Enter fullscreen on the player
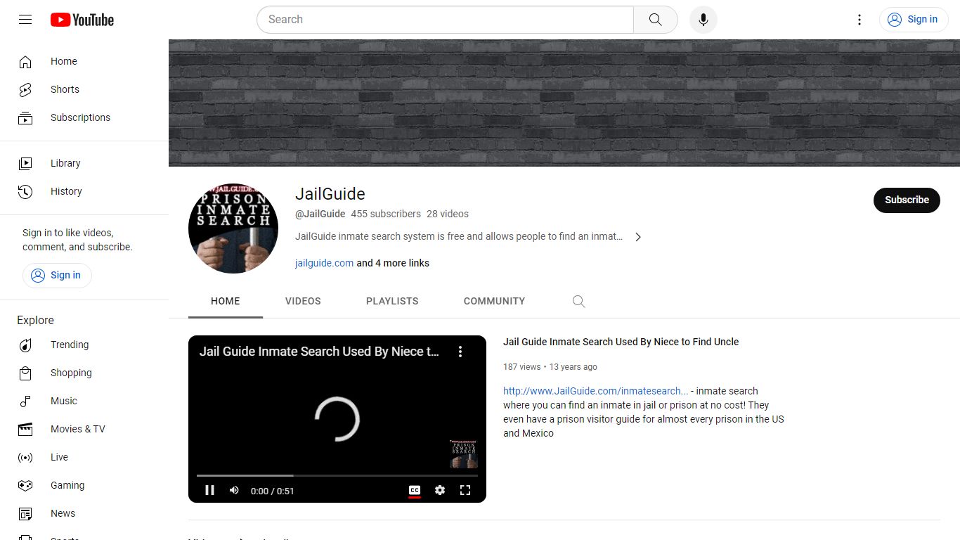The image size is (960, 540). pyautogui.click(x=465, y=490)
